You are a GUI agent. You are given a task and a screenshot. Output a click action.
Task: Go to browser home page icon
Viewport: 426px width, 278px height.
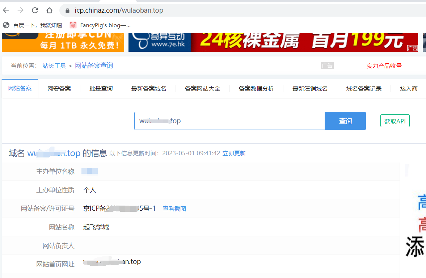(50, 10)
